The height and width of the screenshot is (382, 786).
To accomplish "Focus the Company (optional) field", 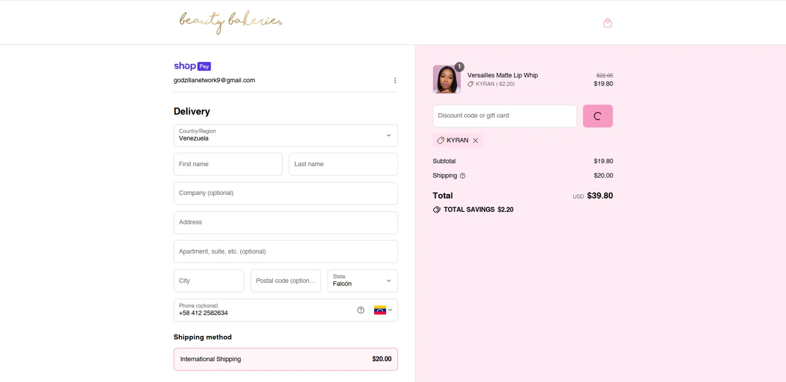I will pyautogui.click(x=286, y=193).
